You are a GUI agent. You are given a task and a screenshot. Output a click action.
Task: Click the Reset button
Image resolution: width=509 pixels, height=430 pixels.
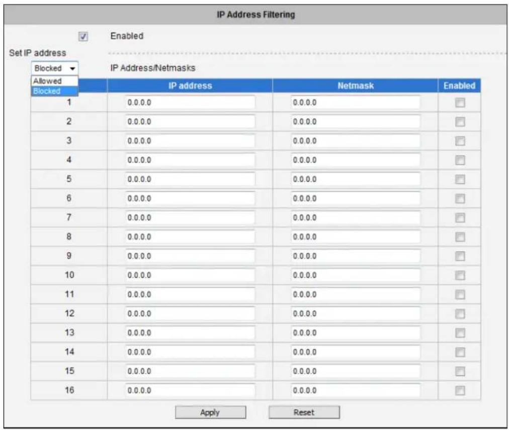[304, 412]
